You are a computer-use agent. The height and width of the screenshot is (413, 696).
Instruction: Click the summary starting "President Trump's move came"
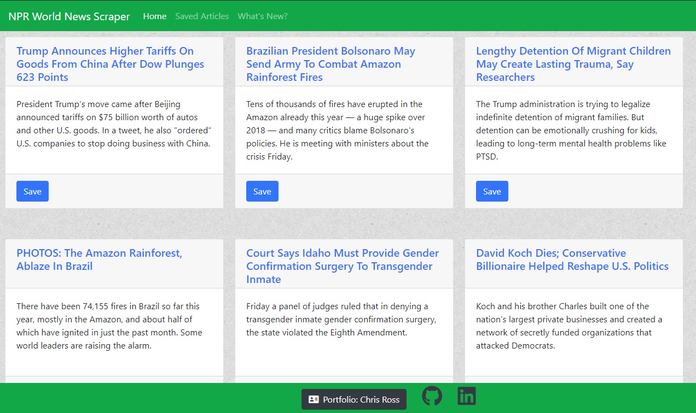coord(114,124)
